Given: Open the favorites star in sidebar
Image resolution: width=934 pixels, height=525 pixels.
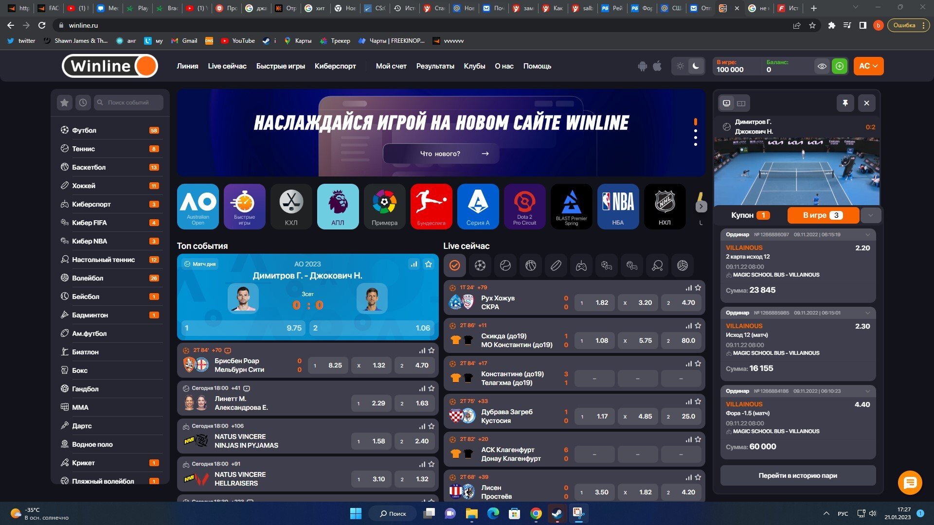Looking at the screenshot, I should pyautogui.click(x=64, y=103).
